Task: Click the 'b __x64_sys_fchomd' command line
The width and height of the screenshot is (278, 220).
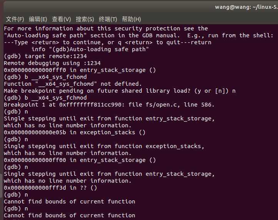Action: (x=45, y=77)
